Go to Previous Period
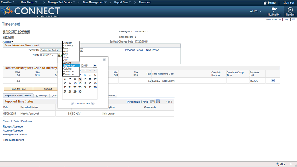297x167 pixels. click(134, 50)
